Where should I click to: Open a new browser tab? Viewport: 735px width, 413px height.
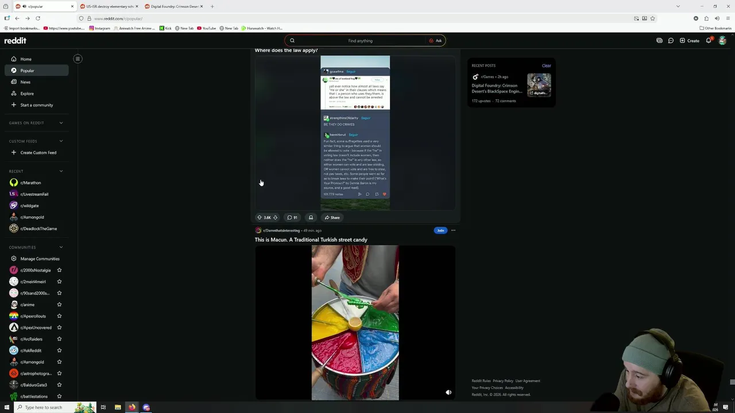pos(212,6)
